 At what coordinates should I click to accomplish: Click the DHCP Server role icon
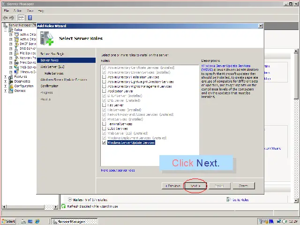17,44
